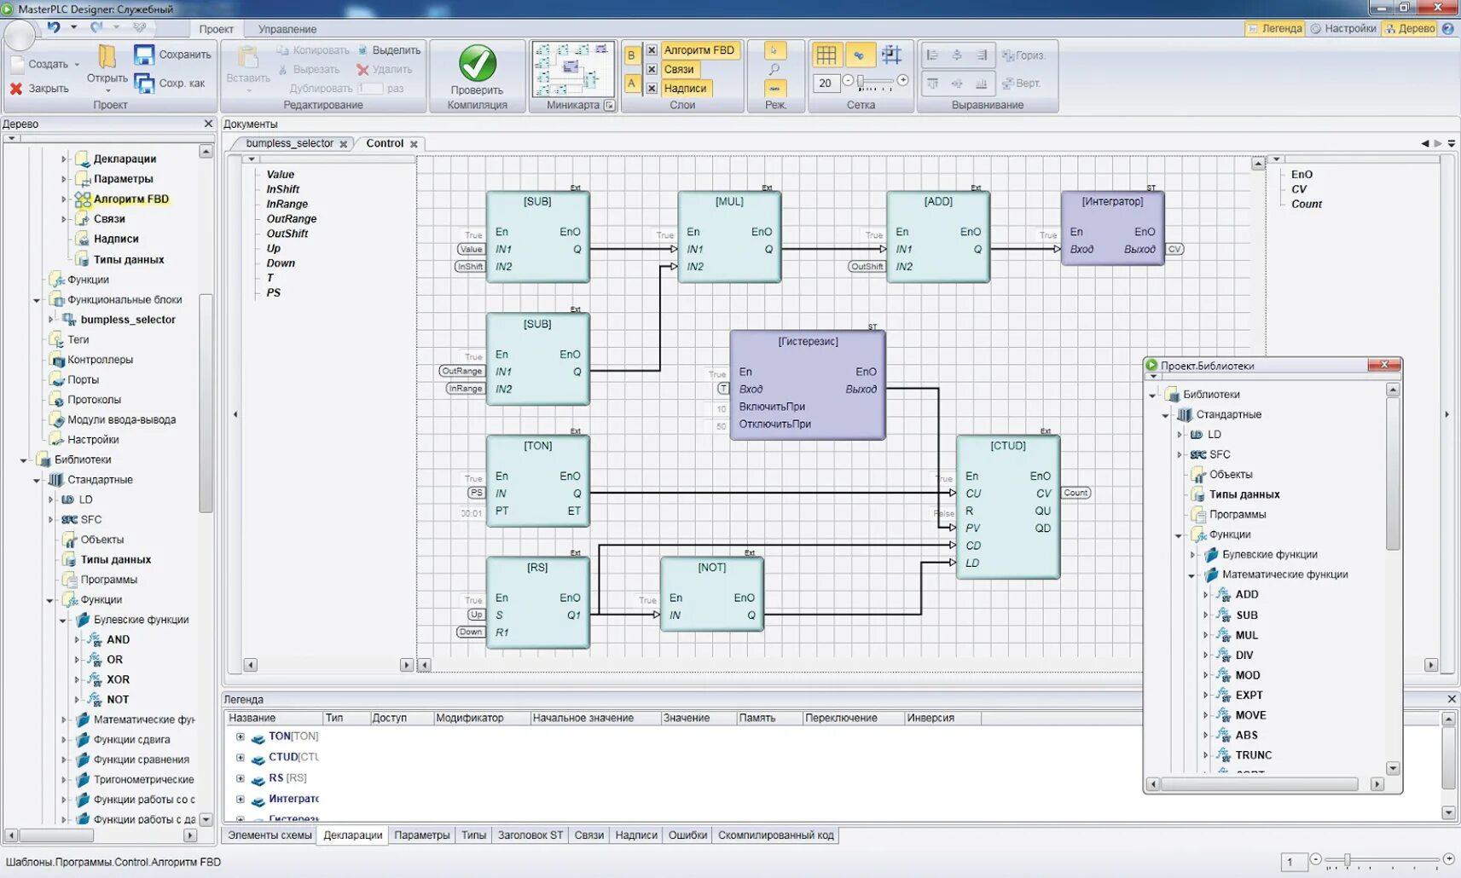The image size is (1461, 878).
Task: Select the XOR function in left tree
Action: [x=118, y=680]
